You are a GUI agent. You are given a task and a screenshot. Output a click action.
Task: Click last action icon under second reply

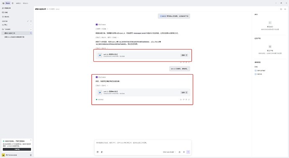tap(189, 100)
